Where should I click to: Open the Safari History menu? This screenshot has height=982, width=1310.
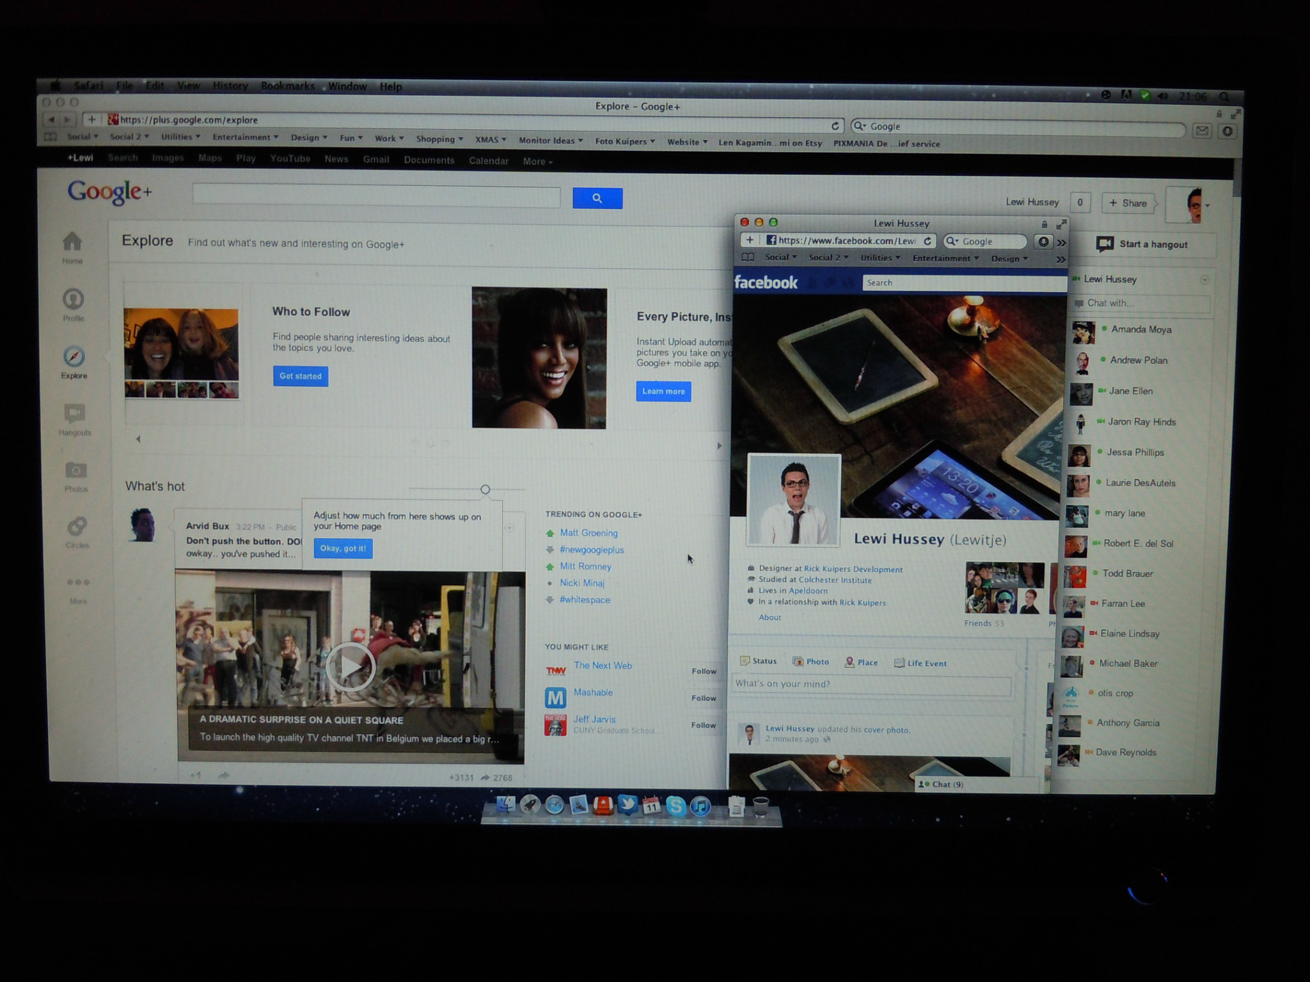230,86
